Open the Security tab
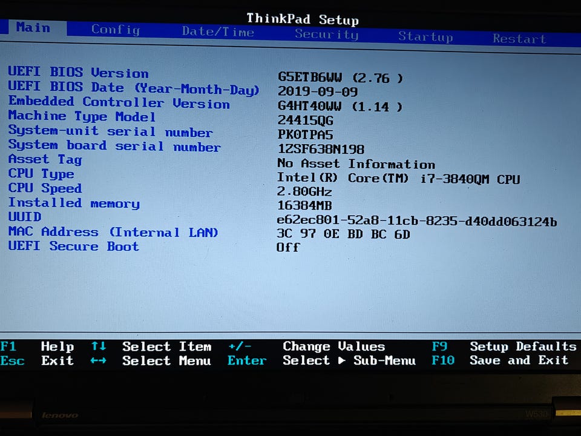581x436 pixels. coord(326,35)
